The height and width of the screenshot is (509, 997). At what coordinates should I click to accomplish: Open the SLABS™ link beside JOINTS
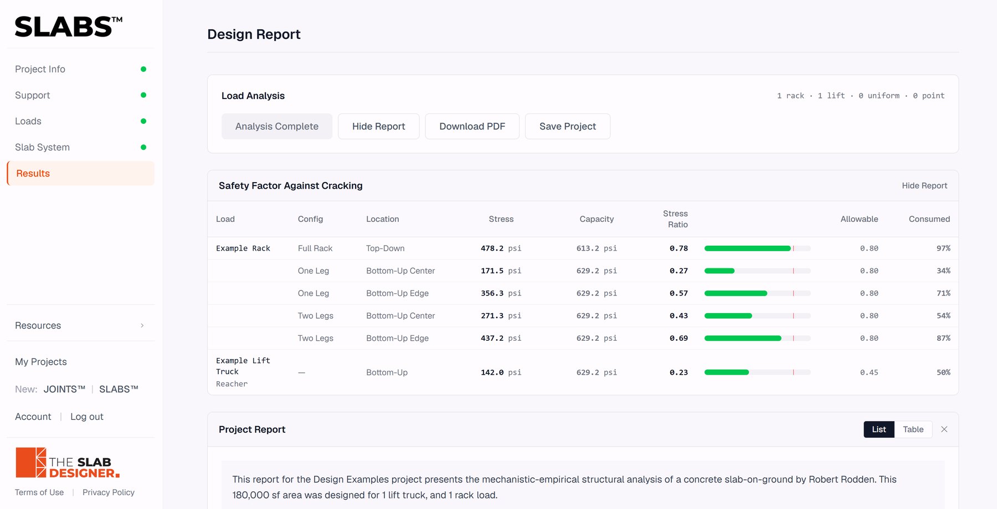tap(119, 389)
